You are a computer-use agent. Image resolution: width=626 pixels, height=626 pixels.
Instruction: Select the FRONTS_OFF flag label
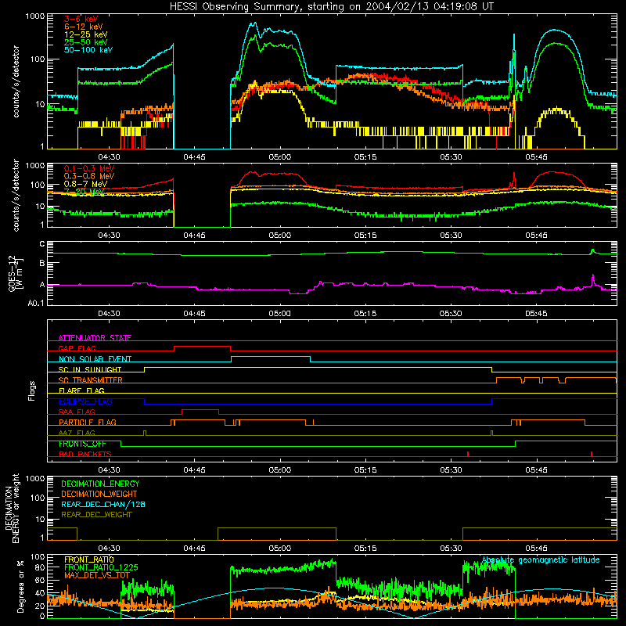(x=82, y=444)
